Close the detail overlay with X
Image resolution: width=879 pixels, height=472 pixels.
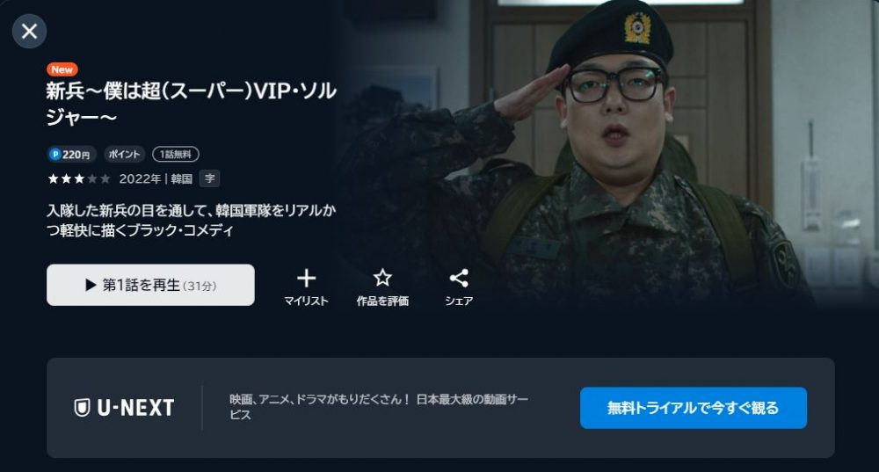29,31
